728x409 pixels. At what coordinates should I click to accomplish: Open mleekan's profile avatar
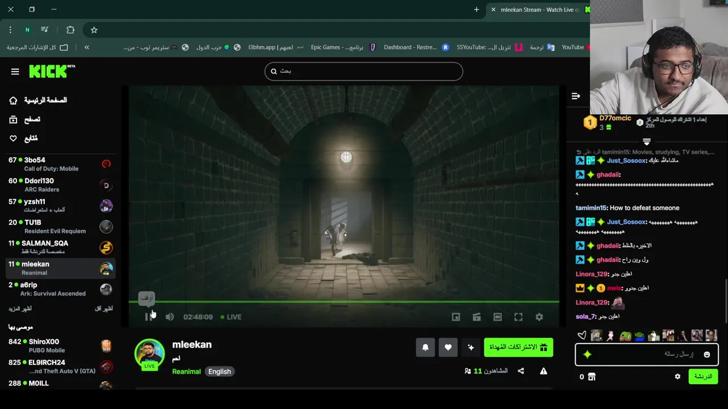(x=150, y=354)
